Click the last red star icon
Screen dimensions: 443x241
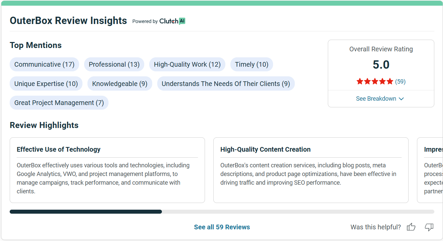[390, 81]
